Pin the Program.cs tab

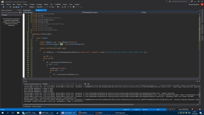click(44, 10)
